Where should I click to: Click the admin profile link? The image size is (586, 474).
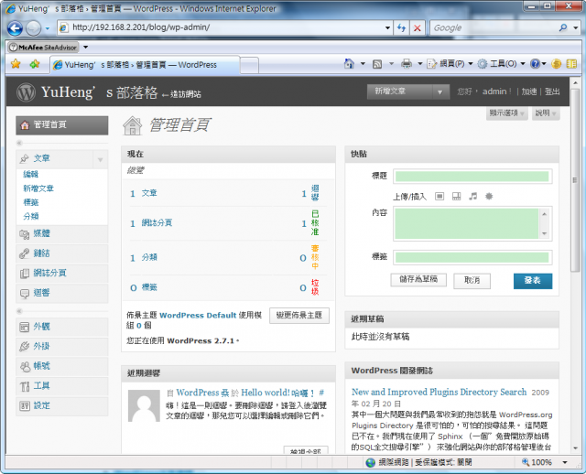[494, 92]
